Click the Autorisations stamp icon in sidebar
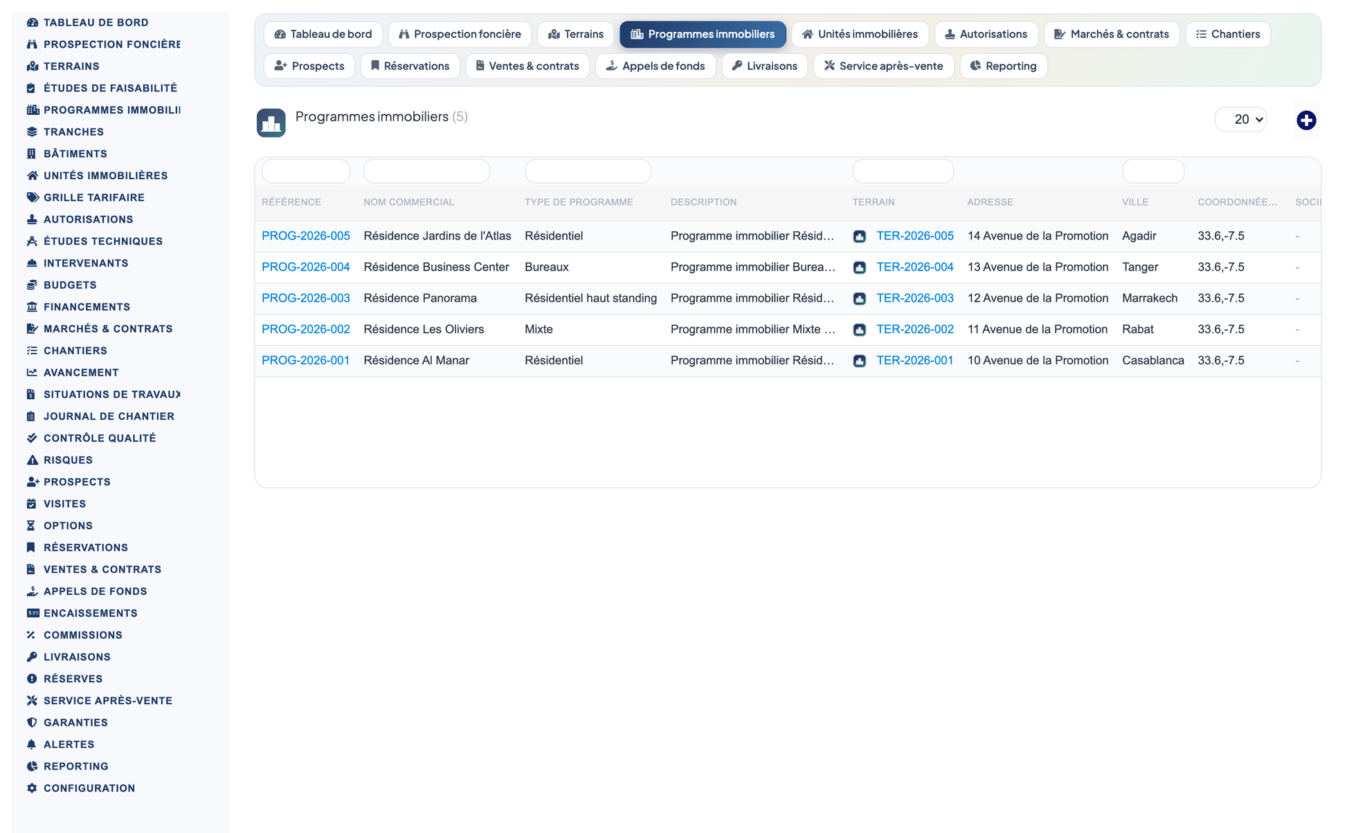This screenshot has width=1347, height=833. [x=32, y=219]
